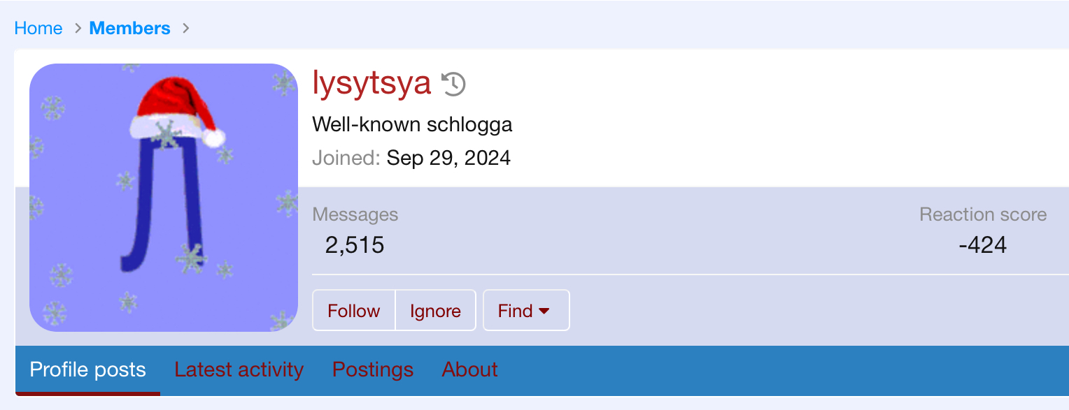Click the breadcrumb chevron after Members
The image size is (1069, 410).
coord(185,29)
